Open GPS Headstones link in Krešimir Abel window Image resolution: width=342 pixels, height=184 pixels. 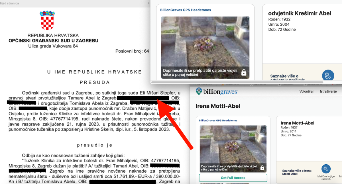(186, 10)
